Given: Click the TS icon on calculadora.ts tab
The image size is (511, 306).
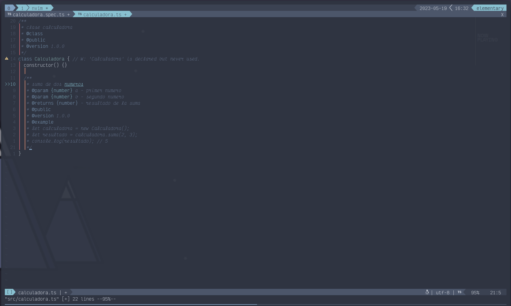Looking at the screenshot, I should tap(80, 14).
